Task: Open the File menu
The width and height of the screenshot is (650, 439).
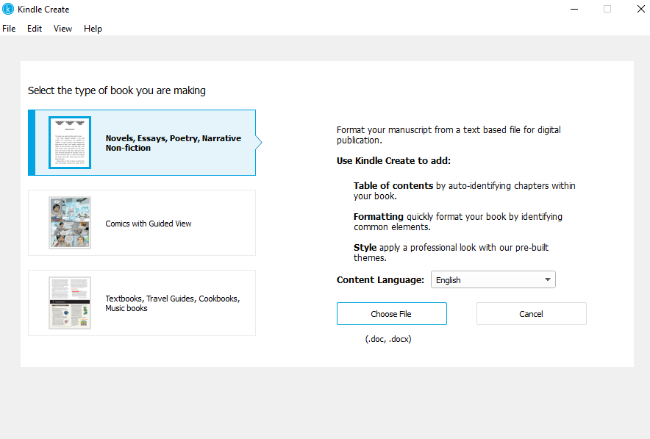Action: coord(9,28)
